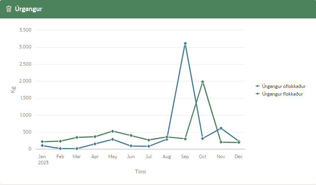Screen dimensions: 316x185
Task: Toggle the Úrgangur óflokkaður legend entry
Action: click(x=283, y=86)
